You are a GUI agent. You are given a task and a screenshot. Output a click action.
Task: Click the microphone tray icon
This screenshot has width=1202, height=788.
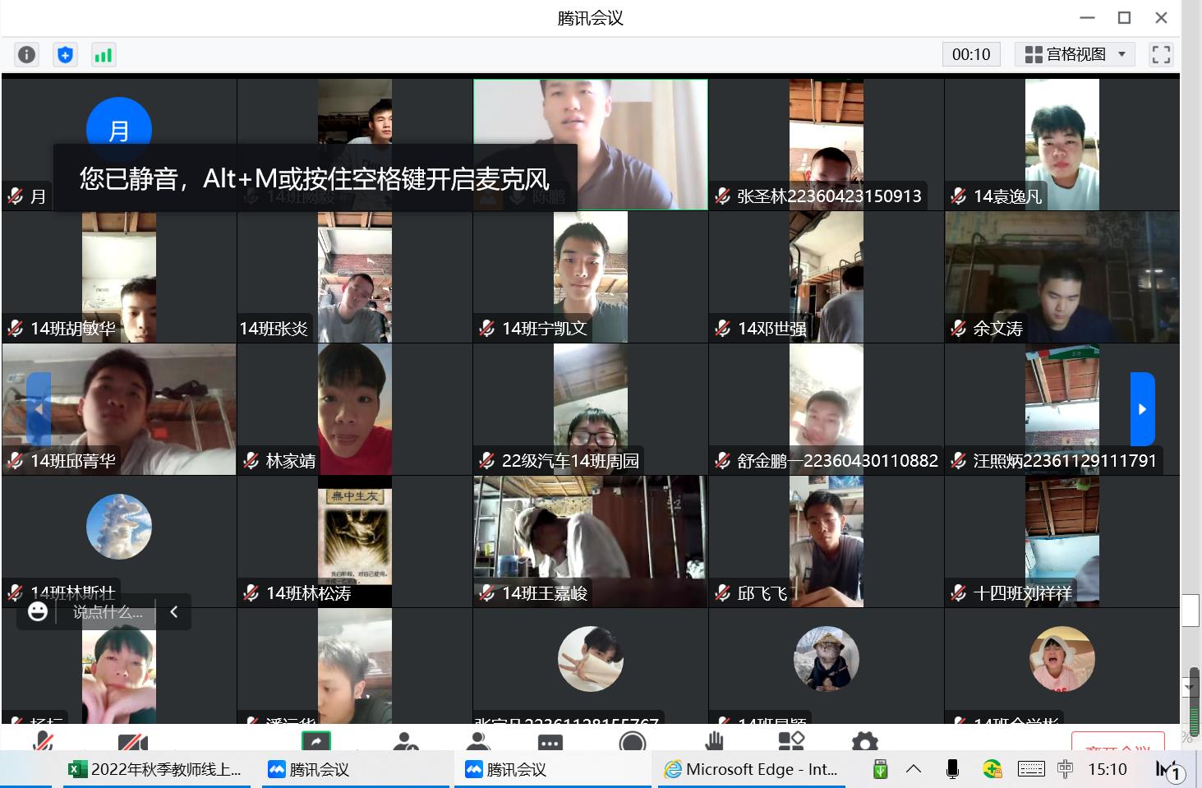[x=952, y=770]
